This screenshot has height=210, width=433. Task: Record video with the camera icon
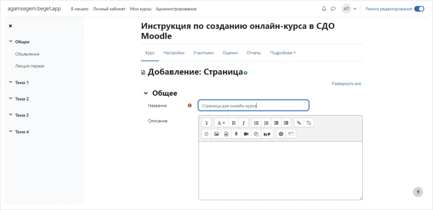click(246, 134)
